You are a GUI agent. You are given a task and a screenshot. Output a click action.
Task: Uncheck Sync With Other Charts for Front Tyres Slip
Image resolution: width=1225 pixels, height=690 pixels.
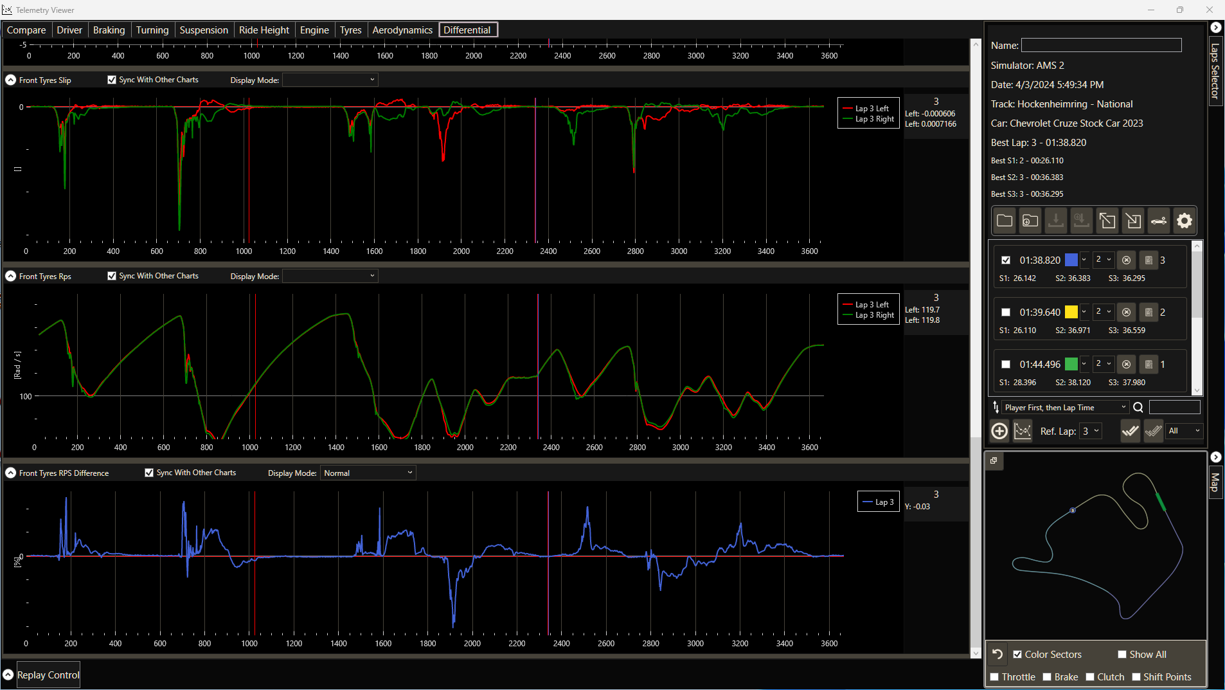click(x=112, y=80)
